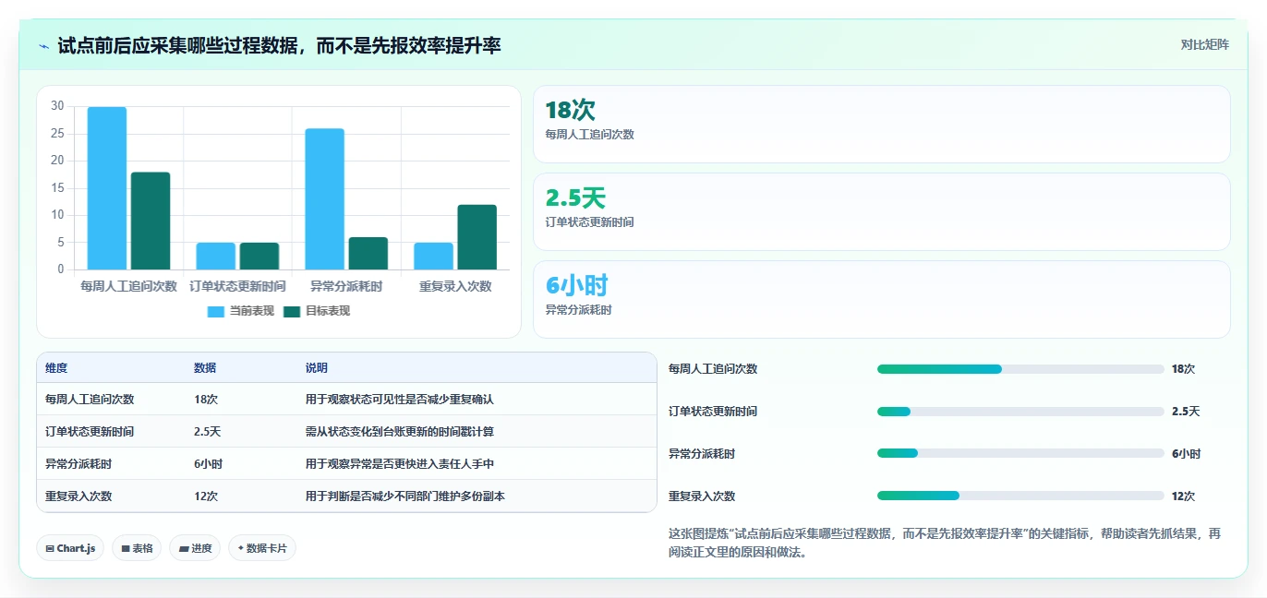This screenshot has width=1267, height=598.
Task: Click the 12次 value beside the progress bar
Action: 1183,496
